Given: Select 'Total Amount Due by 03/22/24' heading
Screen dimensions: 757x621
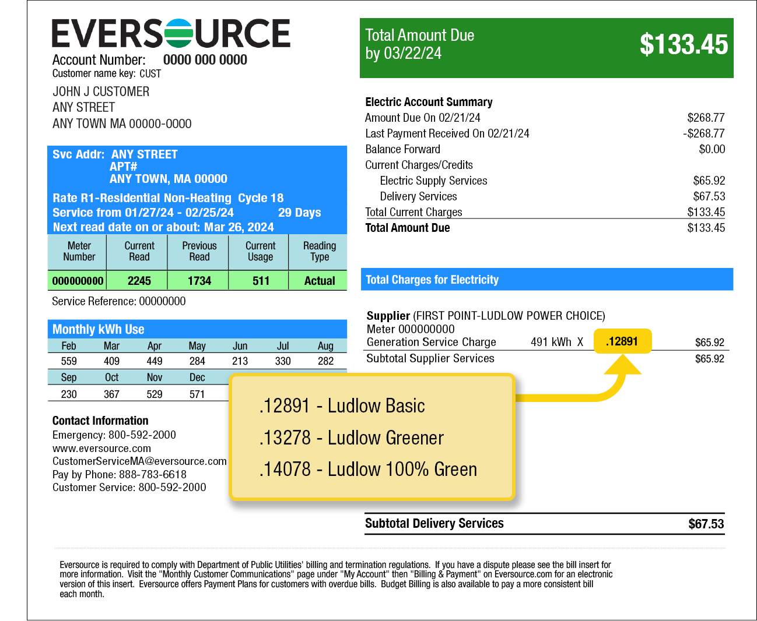Looking at the screenshot, I should coord(420,44).
